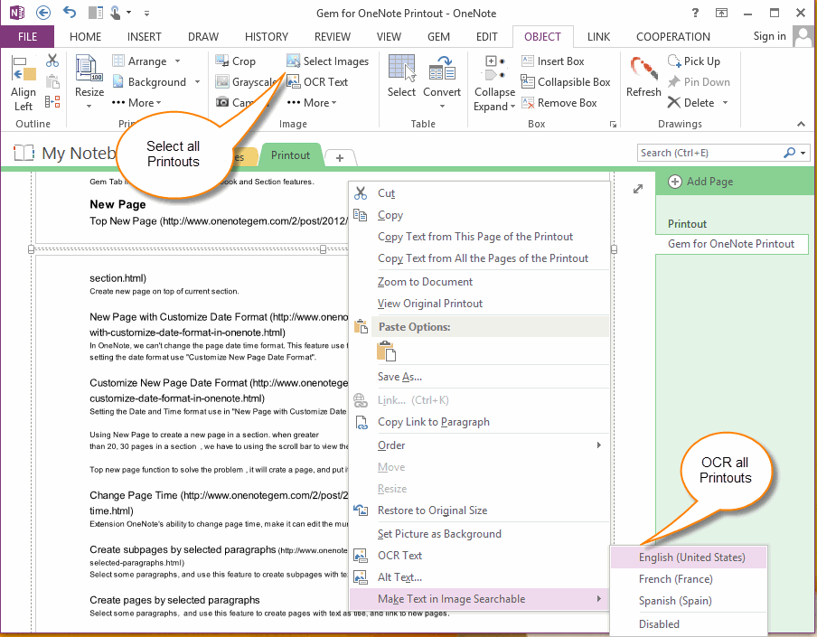Click the notebook icon beside My Notebook
817x637 pixels.
[23, 153]
